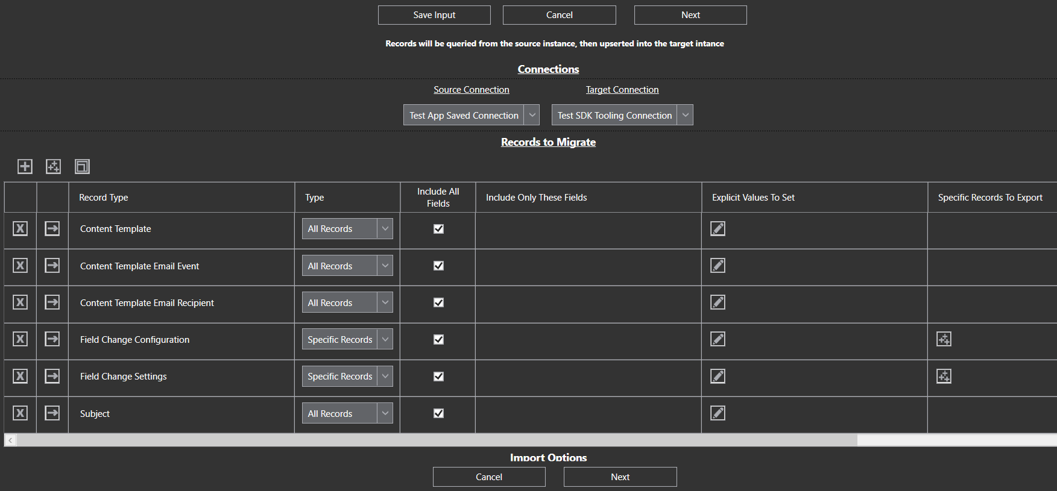This screenshot has width=1057, height=491.
Task: Click the window icon above the table
Action: point(82,166)
